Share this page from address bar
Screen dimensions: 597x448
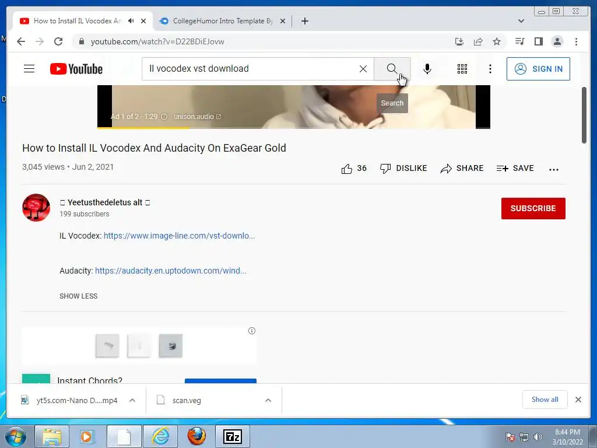coord(478,41)
